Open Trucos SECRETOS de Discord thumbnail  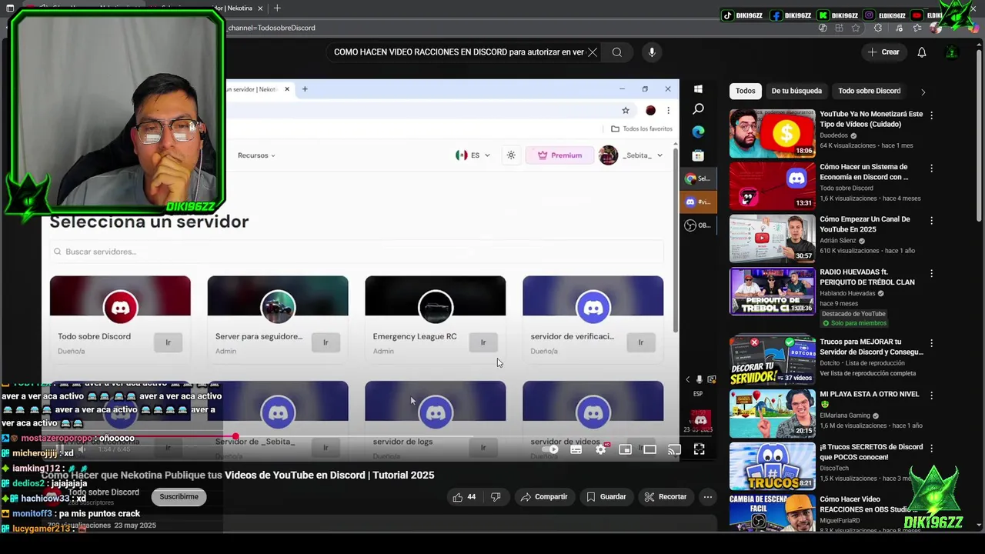[772, 466]
